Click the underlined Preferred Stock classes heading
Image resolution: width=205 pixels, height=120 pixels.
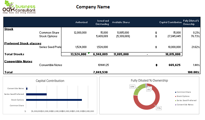(23, 43)
